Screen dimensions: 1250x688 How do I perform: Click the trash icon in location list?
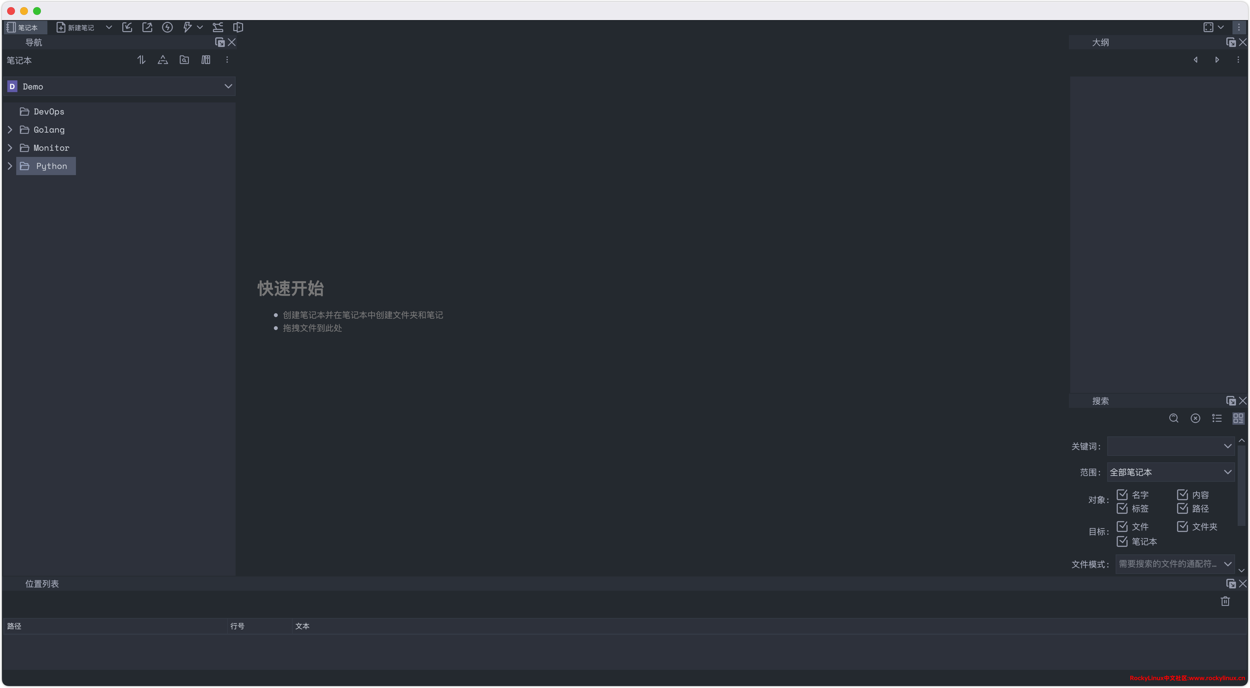(1225, 601)
